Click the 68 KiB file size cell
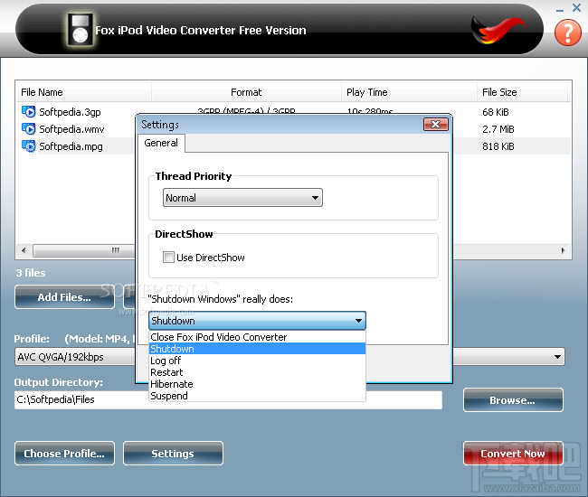The width and height of the screenshot is (588, 497). pyautogui.click(x=496, y=112)
